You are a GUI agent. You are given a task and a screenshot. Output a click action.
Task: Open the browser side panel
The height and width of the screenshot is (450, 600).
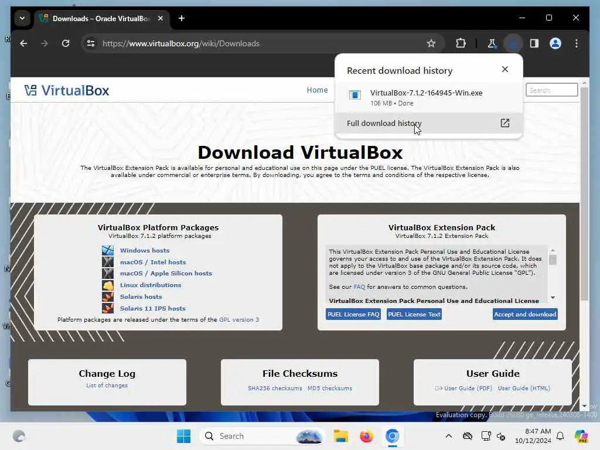pos(534,43)
